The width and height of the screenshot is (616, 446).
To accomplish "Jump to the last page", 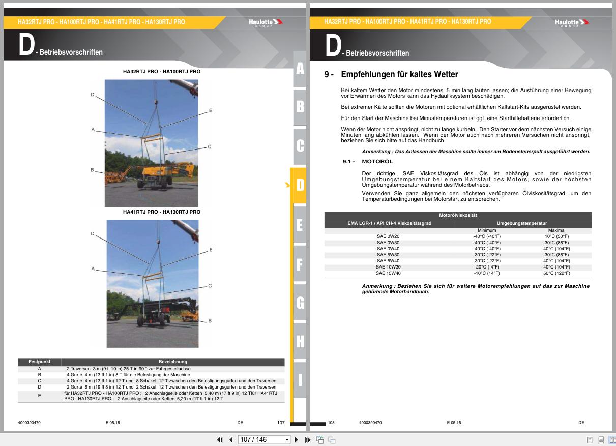I will coord(307,440).
